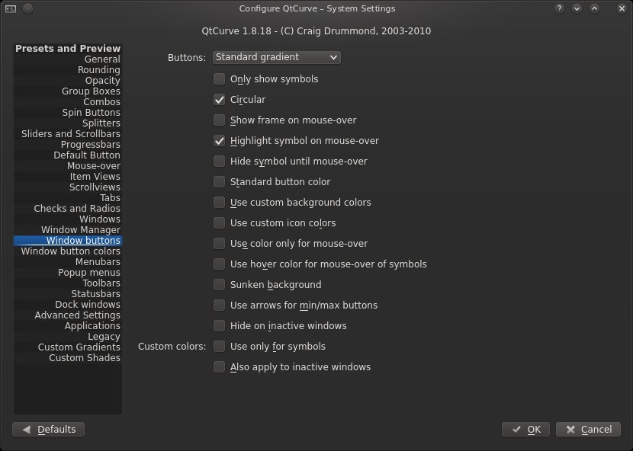Viewport: 633px width, 451px height.
Task: Select Sliders and Scrollbars entry
Action: click(68, 134)
